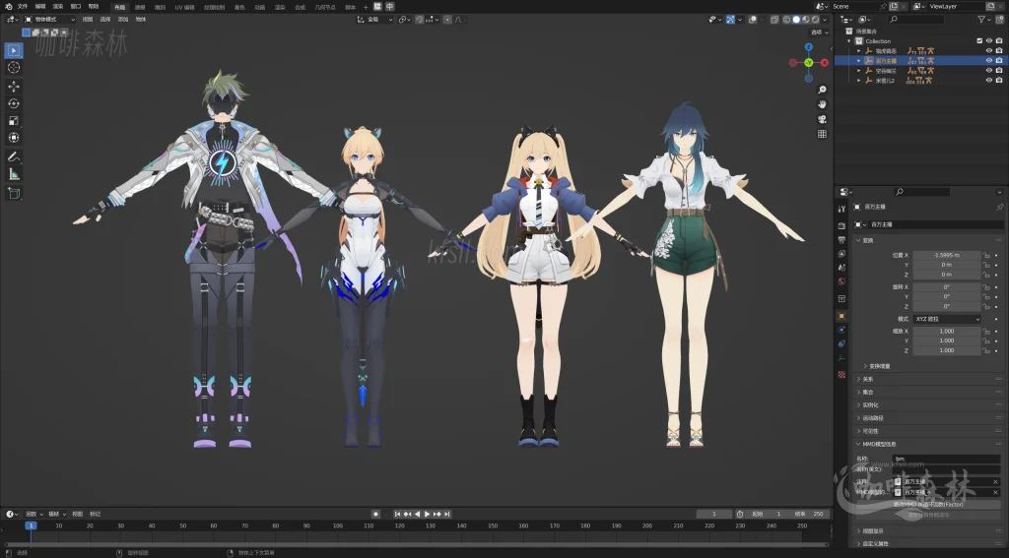Select the Rotate tool
Image resolution: width=1009 pixels, height=558 pixels.
coord(14,103)
